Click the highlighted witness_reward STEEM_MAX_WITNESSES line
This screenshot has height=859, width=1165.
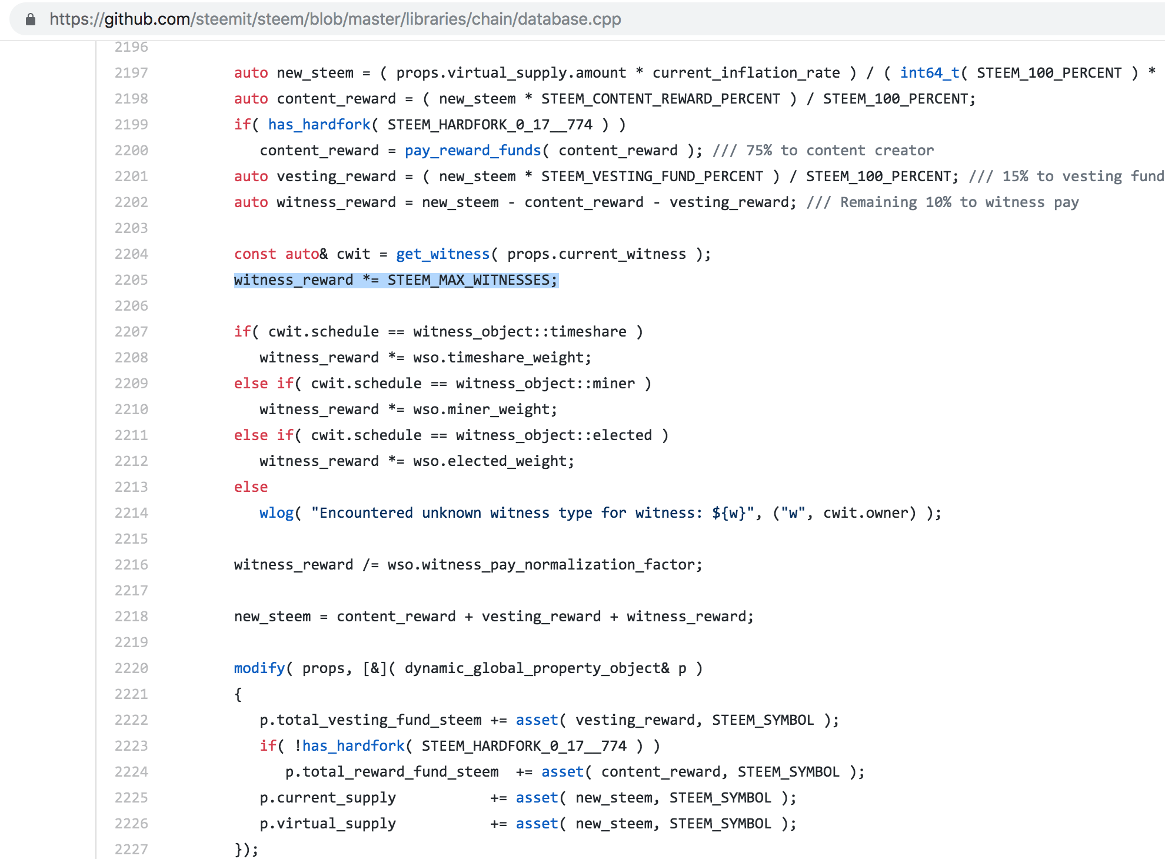[x=395, y=280]
